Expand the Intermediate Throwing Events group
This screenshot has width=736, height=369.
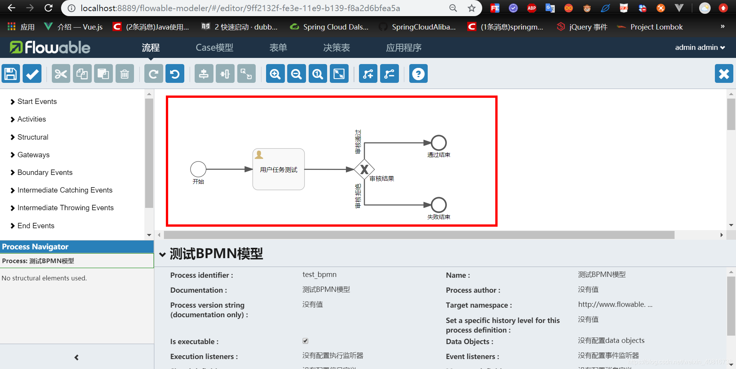(62, 208)
